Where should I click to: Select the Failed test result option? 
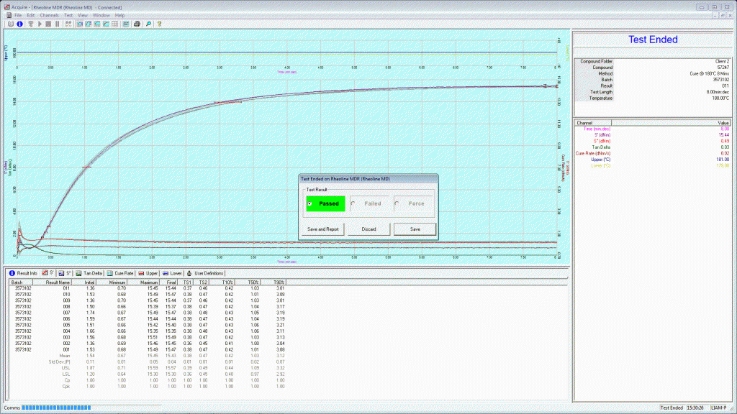tap(368, 204)
